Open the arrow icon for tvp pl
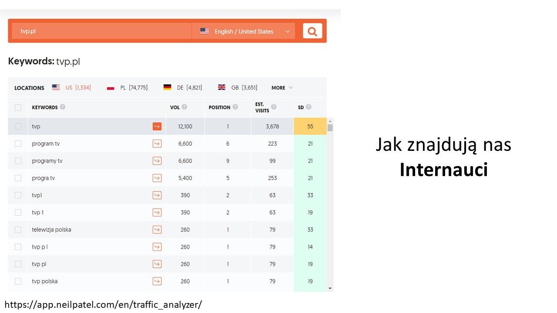Viewport: 557px width, 313px height. (157, 264)
